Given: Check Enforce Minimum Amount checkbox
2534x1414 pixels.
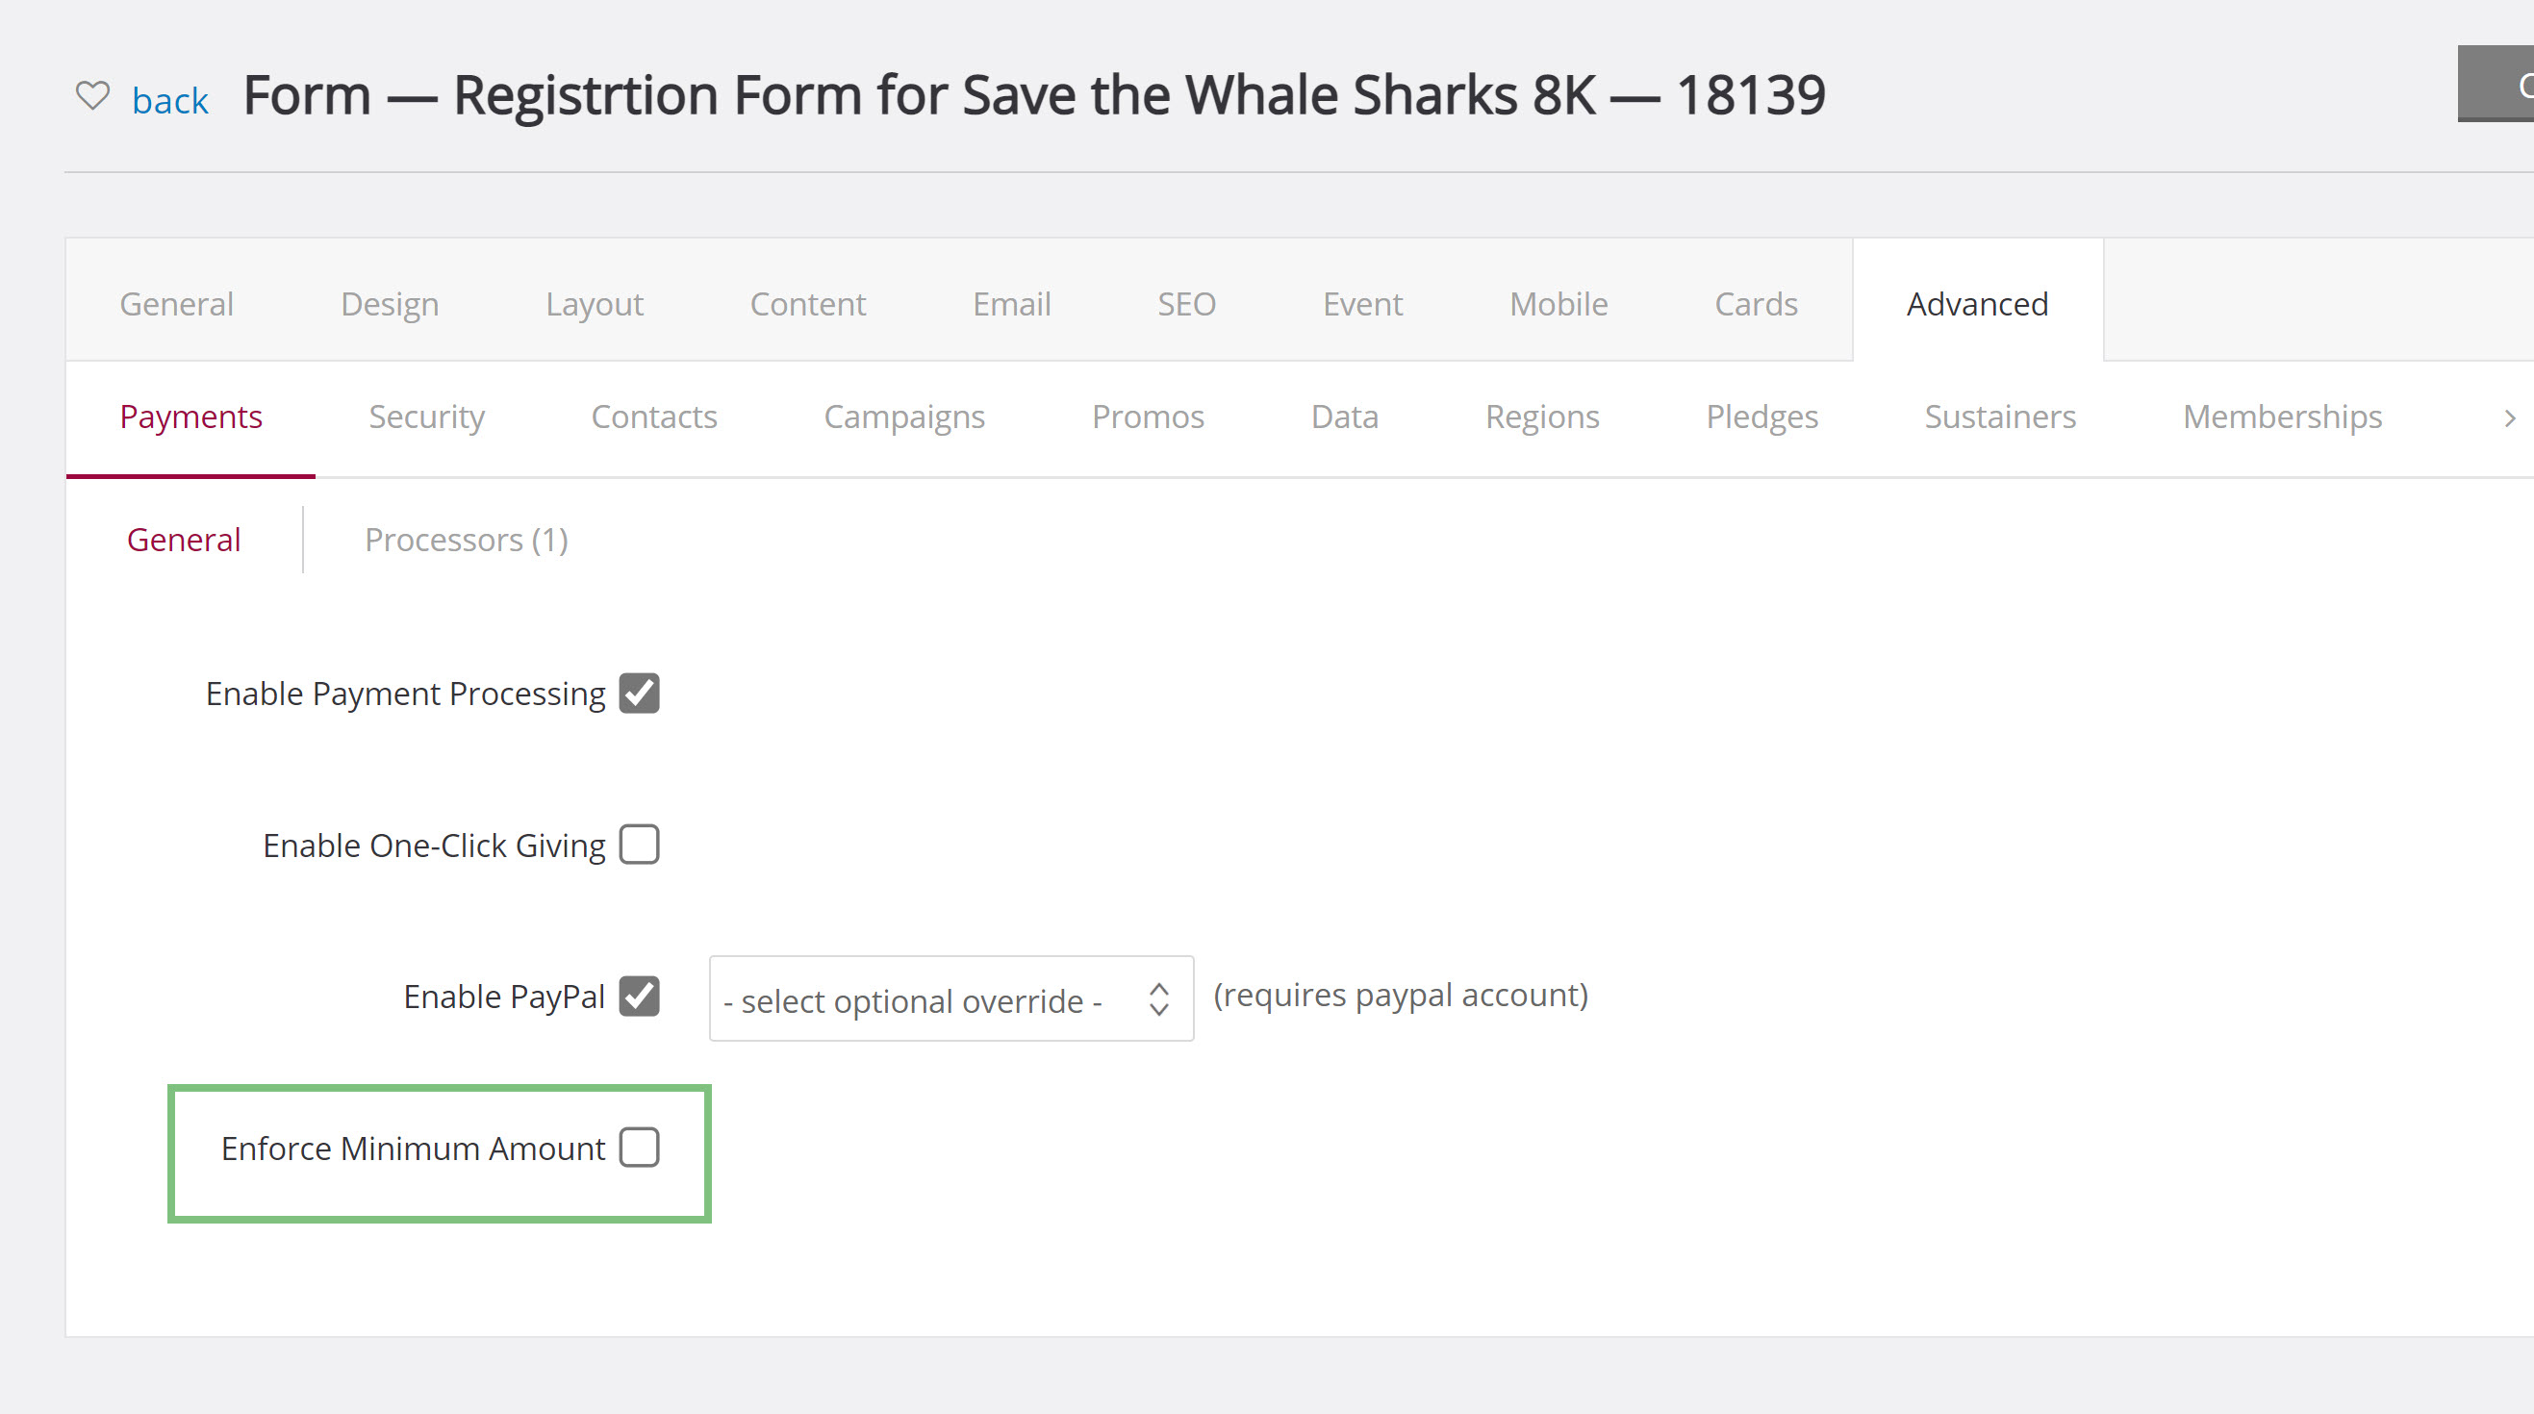Looking at the screenshot, I should point(640,1148).
